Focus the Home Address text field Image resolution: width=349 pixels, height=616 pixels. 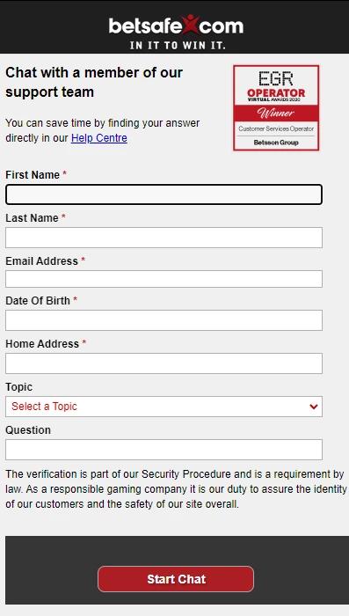tap(164, 363)
